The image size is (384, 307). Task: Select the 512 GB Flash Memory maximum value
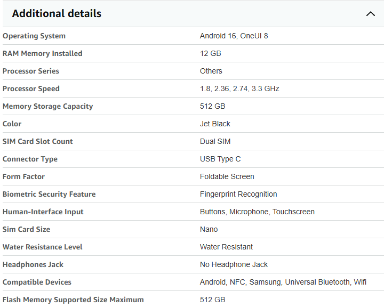[x=213, y=300]
